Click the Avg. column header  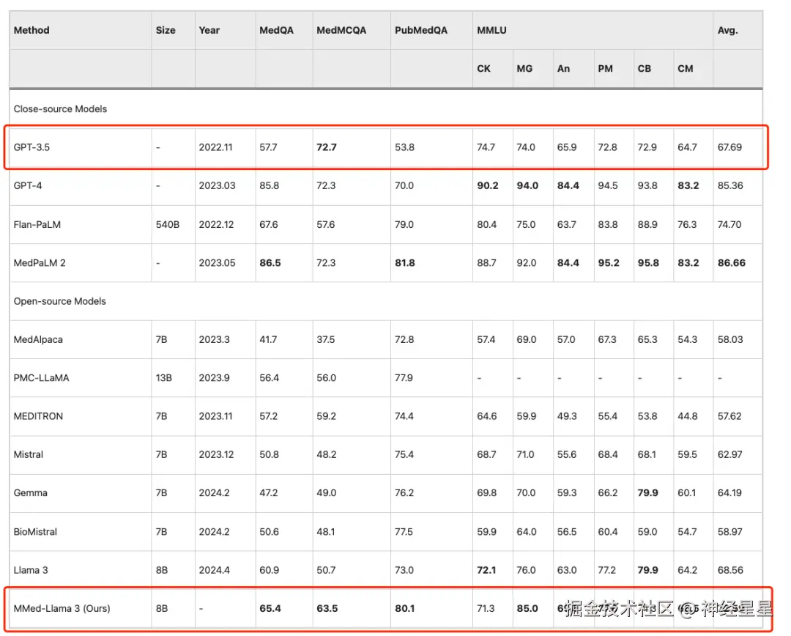(727, 31)
